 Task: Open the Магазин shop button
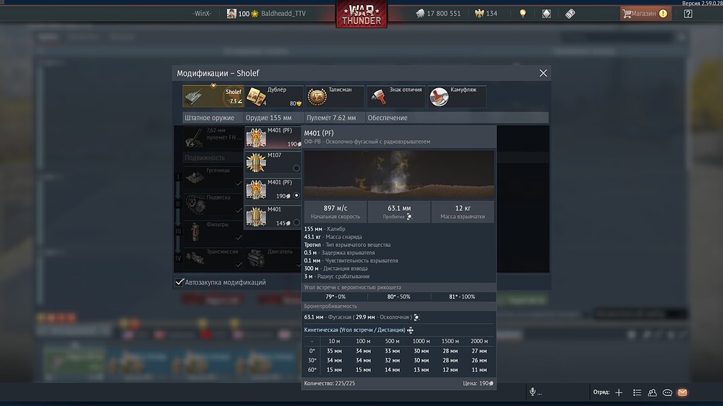pyautogui.click(x=646, y=13)
